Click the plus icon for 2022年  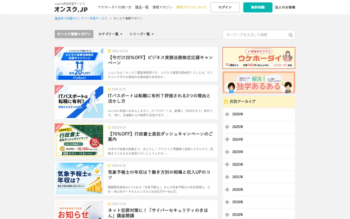click(227, 164)
